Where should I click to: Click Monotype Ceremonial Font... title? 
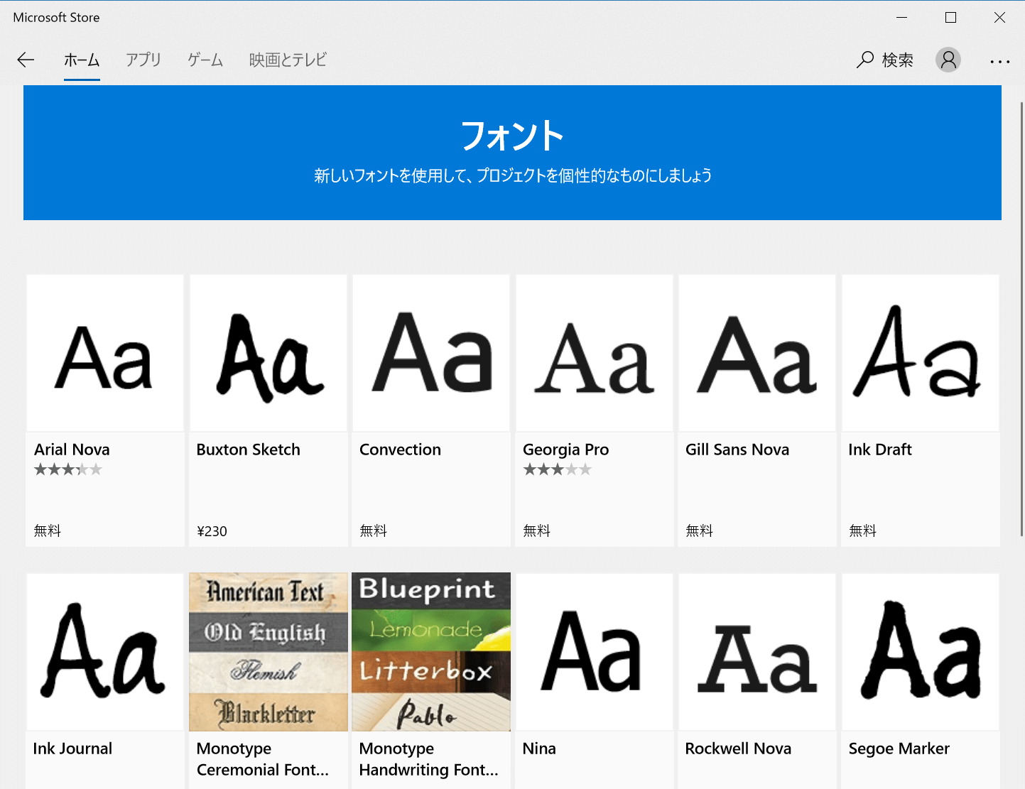tap(263, 759)
